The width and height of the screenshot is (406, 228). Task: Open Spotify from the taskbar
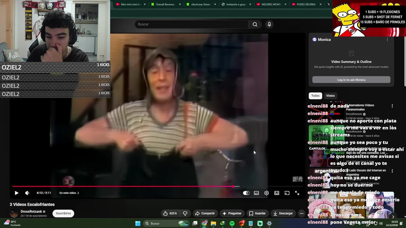(232, 224)
